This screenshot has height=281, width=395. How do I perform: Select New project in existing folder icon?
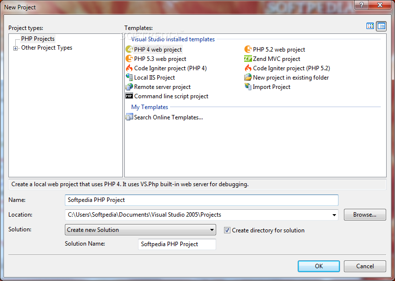(248, 77)
